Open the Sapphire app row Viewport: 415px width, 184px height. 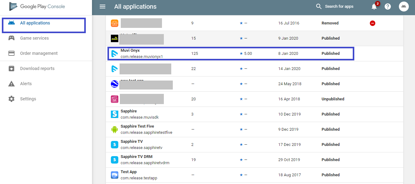[255, 114]
